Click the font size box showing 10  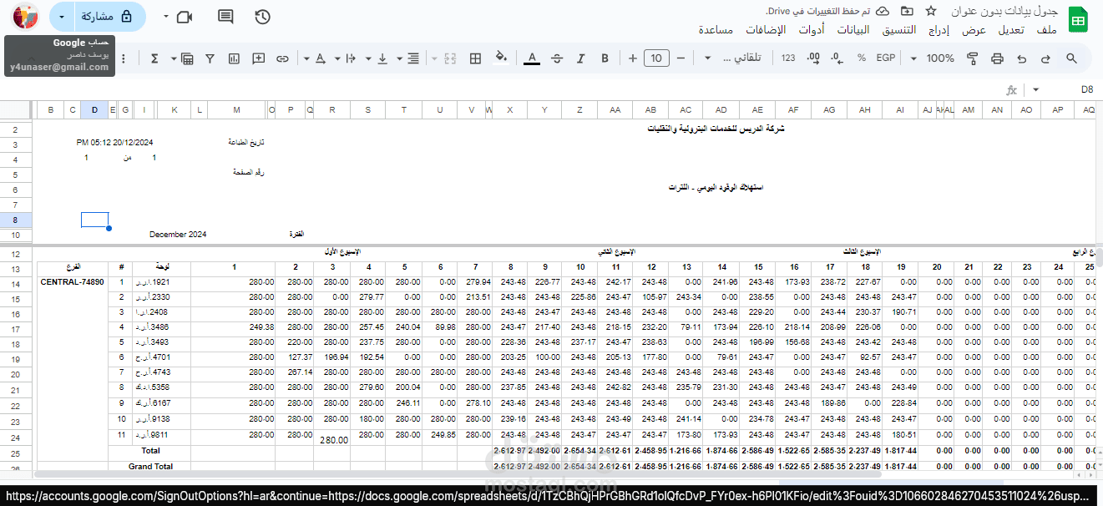coord(657,58)
